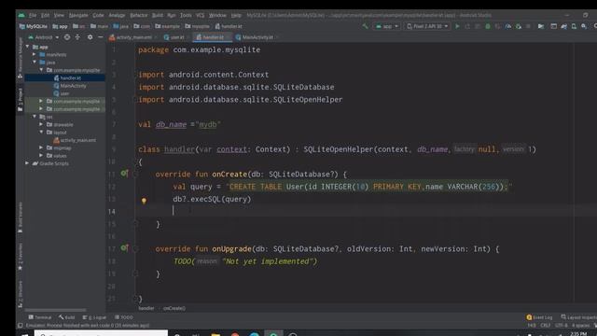
Task: Expand the drawable folder
Action: 41,124
